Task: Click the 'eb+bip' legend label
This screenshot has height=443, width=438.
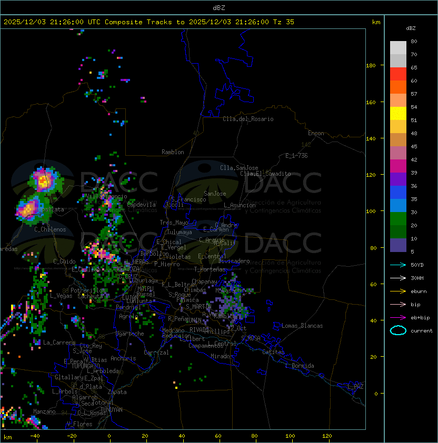Action: click(x=420, y=318)
